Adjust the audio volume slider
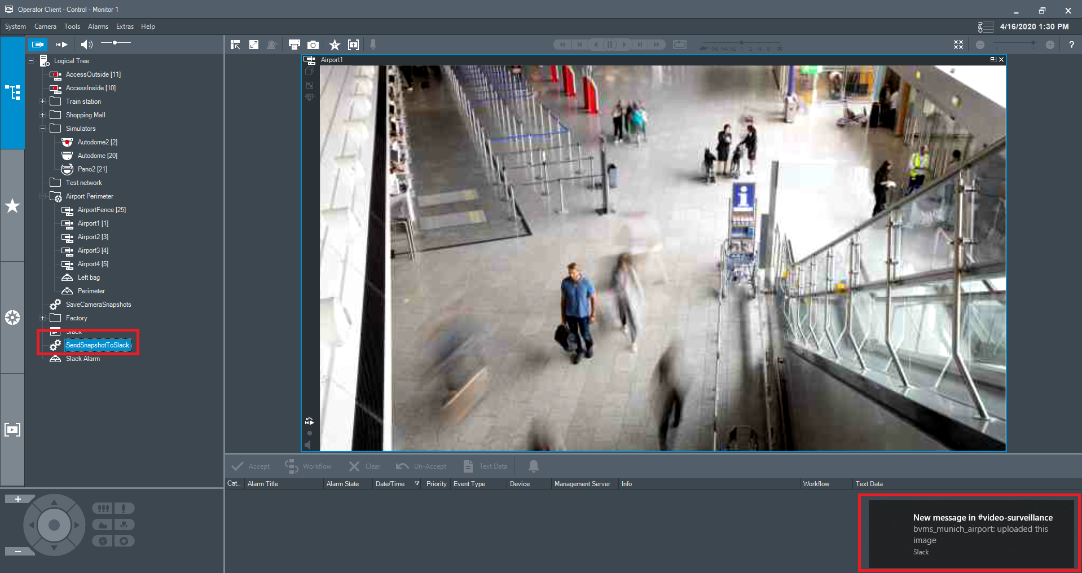The image size is (1082, 573). 115,43
